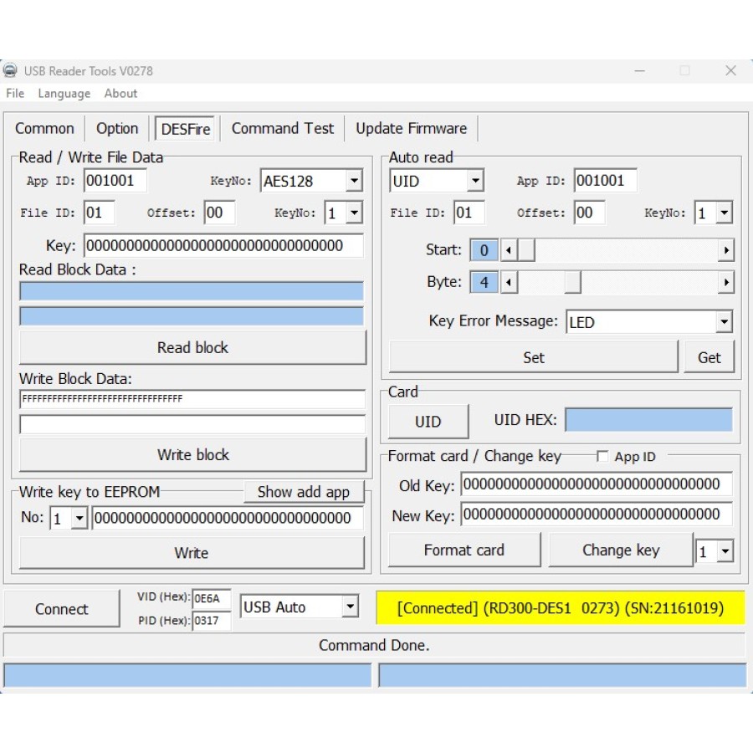Open the EEPROM key No dropdown
This screenshot has width=753, height=753.
[x=79, y=519]
